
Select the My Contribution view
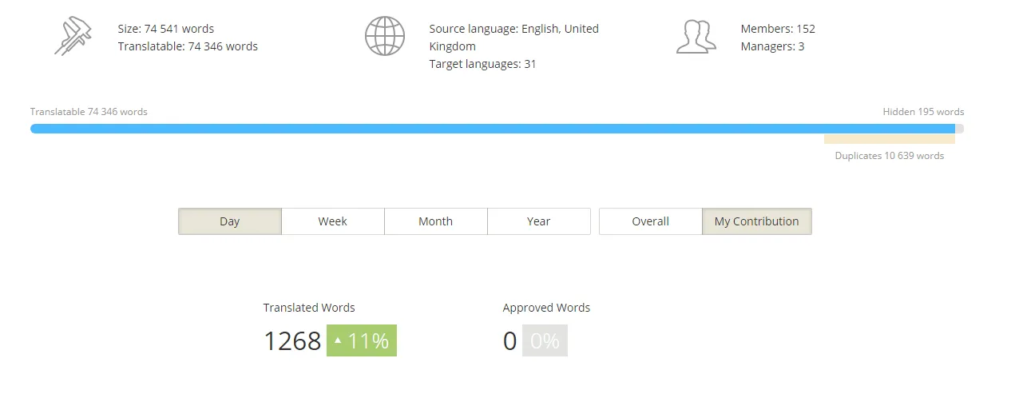pos(757,221)
